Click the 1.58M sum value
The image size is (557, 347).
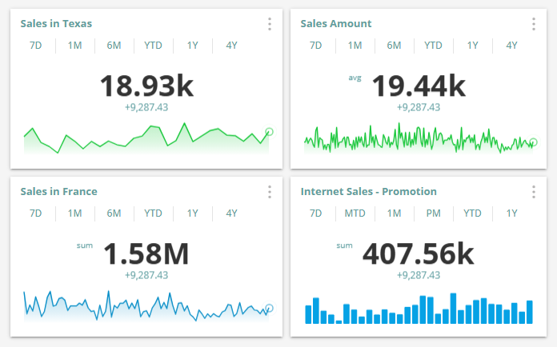pyautogui.click(x=146, y=253)
